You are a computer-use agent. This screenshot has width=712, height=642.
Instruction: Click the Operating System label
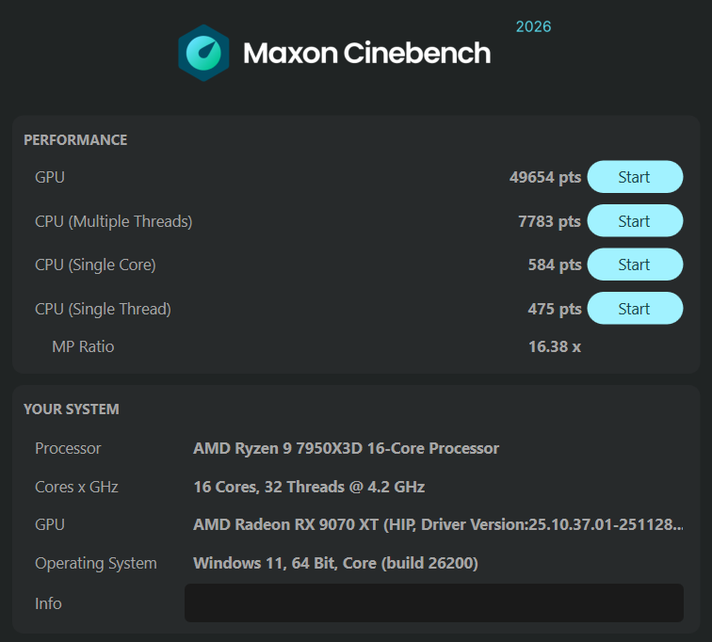96,564
